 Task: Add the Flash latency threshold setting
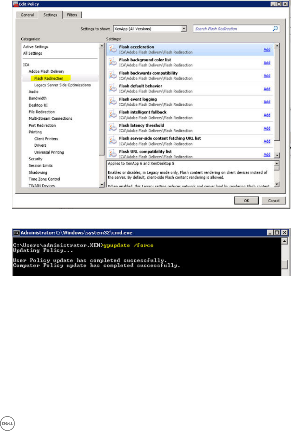(x=267, y=128)
